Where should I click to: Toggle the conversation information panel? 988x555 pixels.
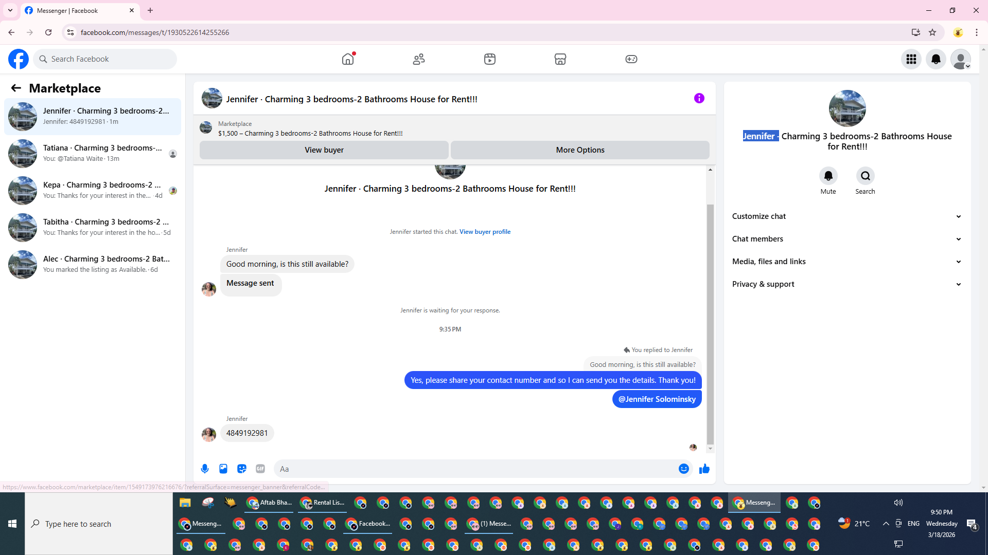click(x=699, y=98)
